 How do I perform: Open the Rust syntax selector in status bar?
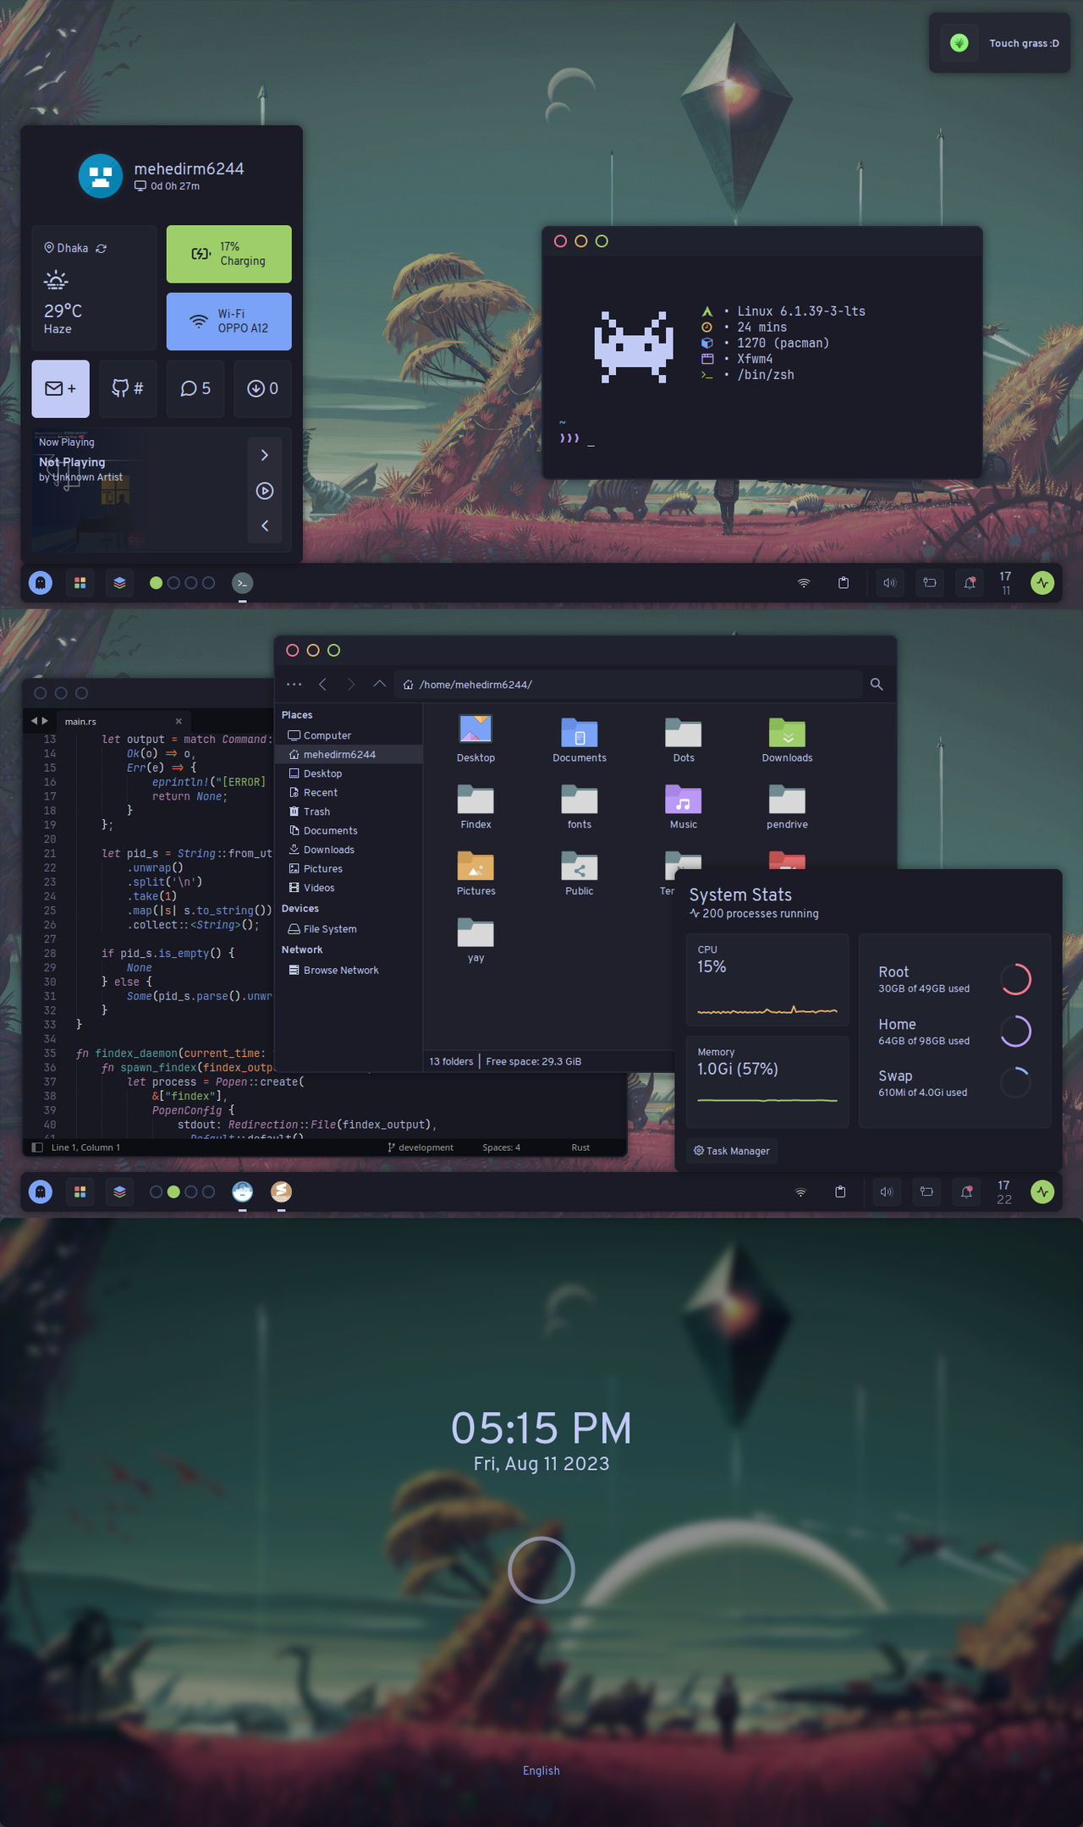click(580, 1147)
